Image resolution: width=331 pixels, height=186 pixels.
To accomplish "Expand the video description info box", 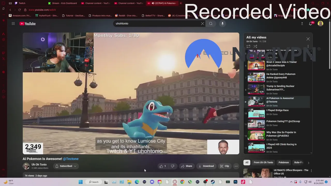I will [x=131, y=175].
